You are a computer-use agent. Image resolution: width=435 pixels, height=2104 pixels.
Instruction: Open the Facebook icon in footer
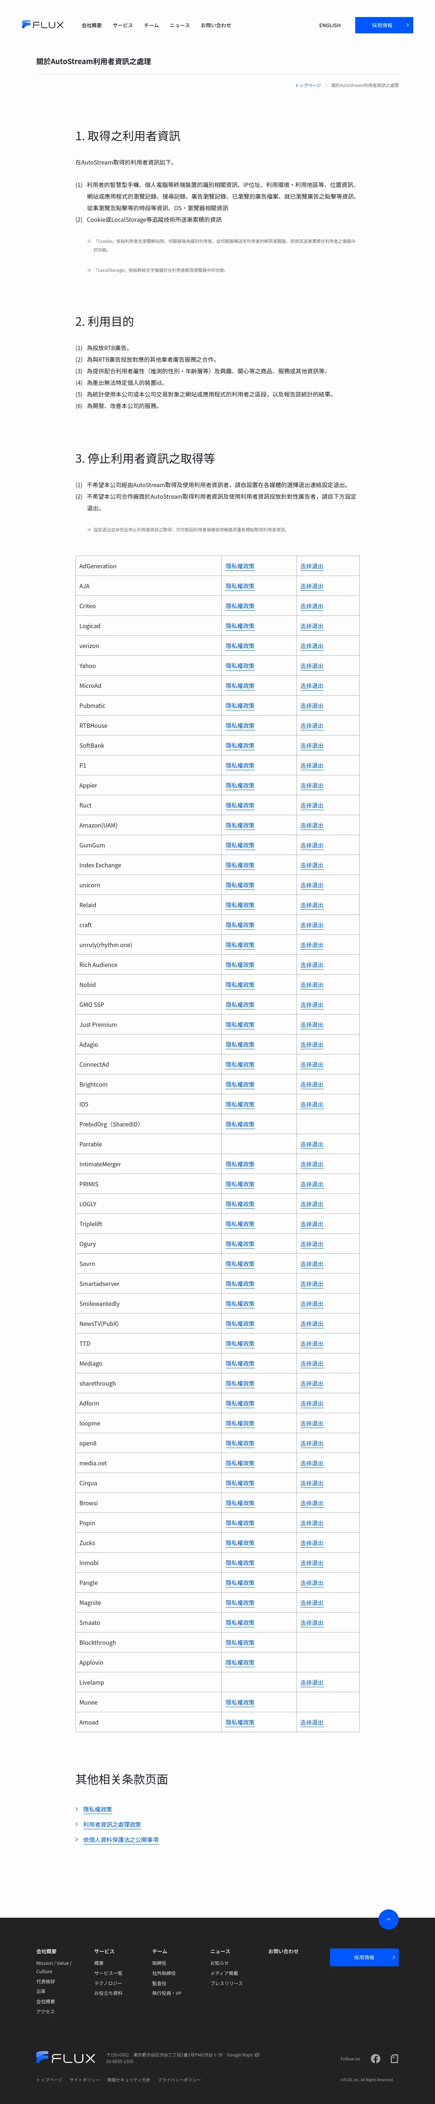(x=376, y=2058)
